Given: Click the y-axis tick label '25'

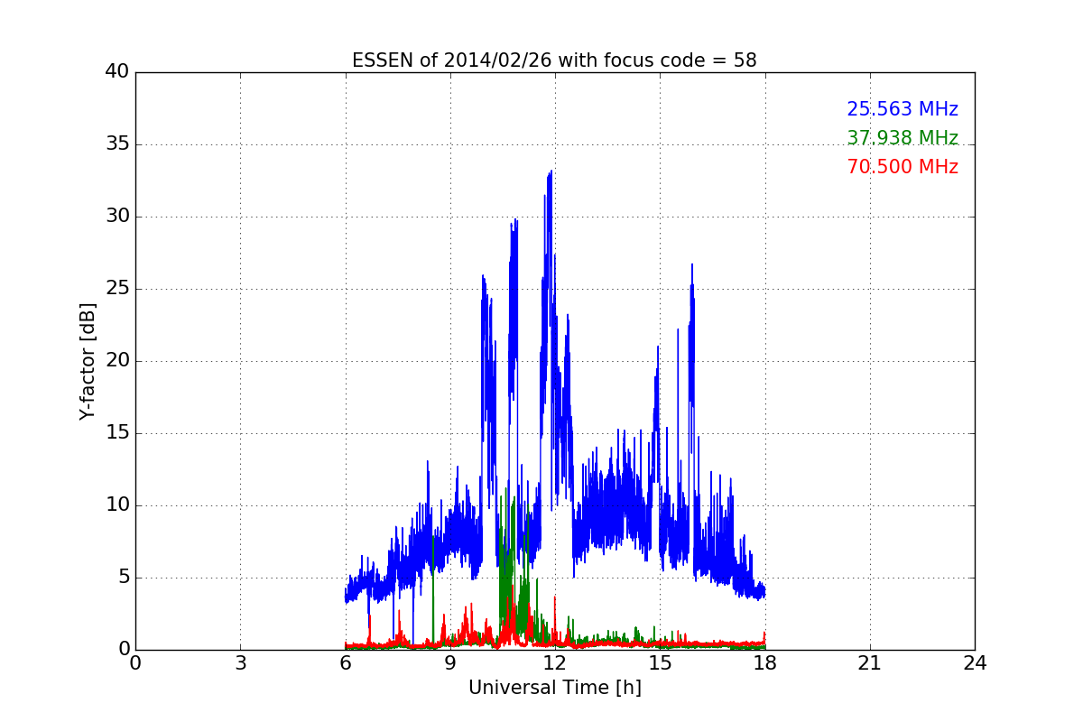Looking at the screenshot, I should [x=117, y=288].
